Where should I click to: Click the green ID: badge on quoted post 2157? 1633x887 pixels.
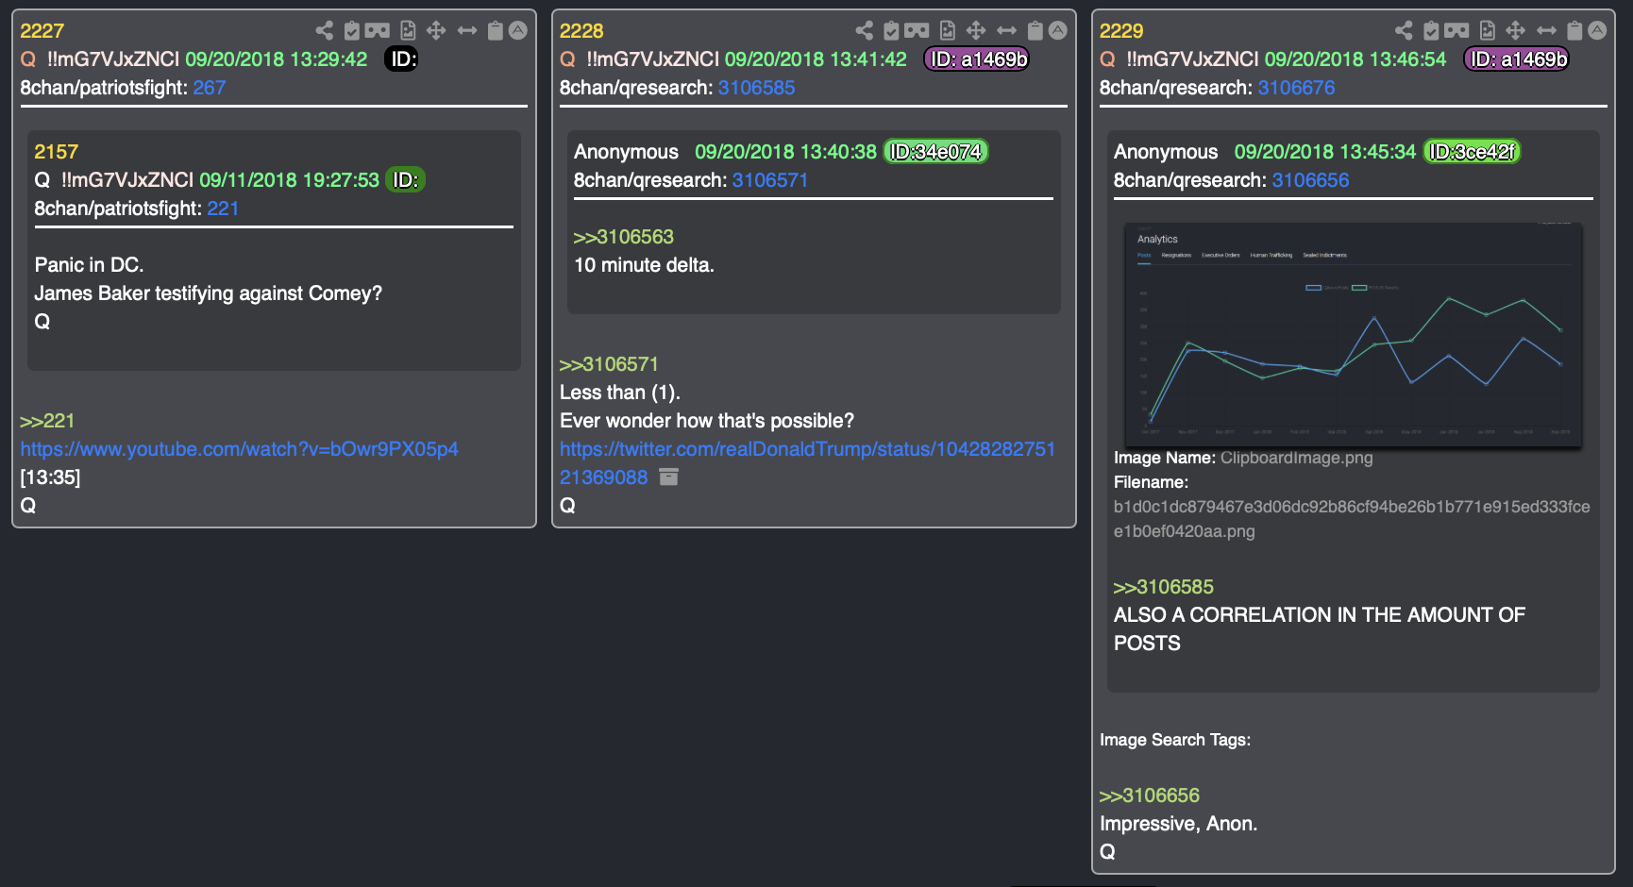coord(405,180)
